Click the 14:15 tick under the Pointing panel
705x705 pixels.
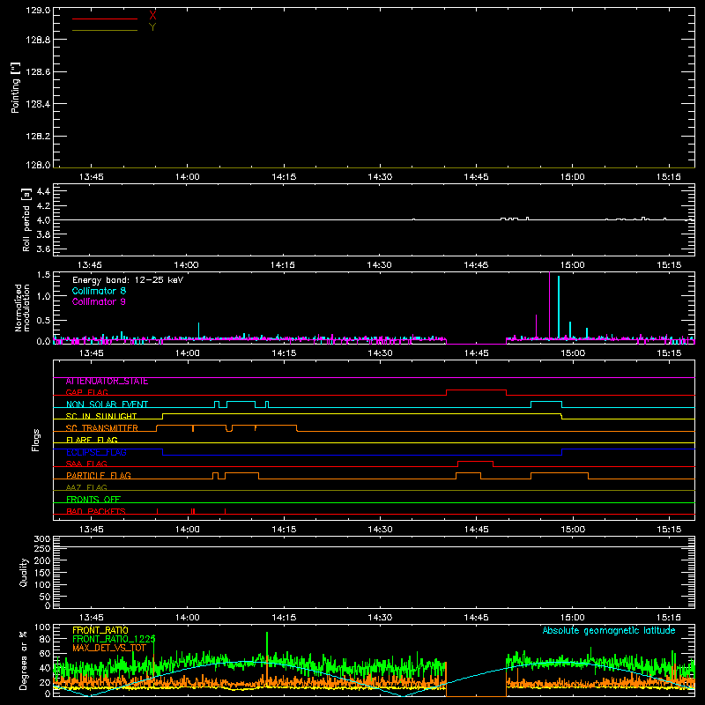pyautogui.click(x=284, y=177)
